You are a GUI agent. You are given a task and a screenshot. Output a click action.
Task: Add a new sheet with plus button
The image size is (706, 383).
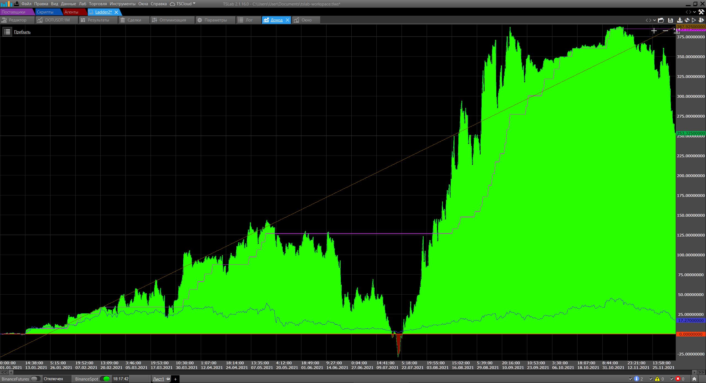175,379
